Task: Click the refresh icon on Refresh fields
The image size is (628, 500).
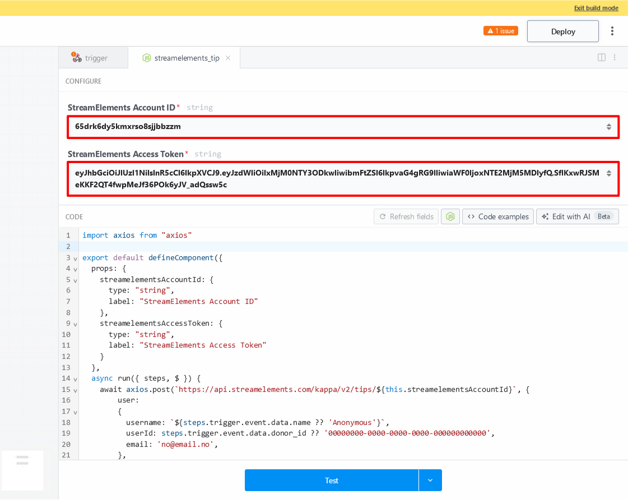Action: (x=383, y=217)
